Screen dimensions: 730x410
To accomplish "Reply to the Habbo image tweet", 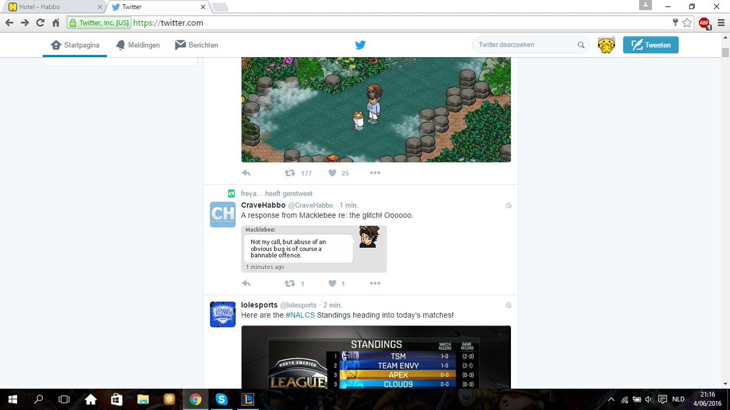I will coord(246,173).
